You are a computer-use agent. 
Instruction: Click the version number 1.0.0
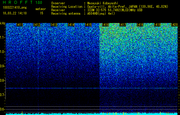pos(39,3)
